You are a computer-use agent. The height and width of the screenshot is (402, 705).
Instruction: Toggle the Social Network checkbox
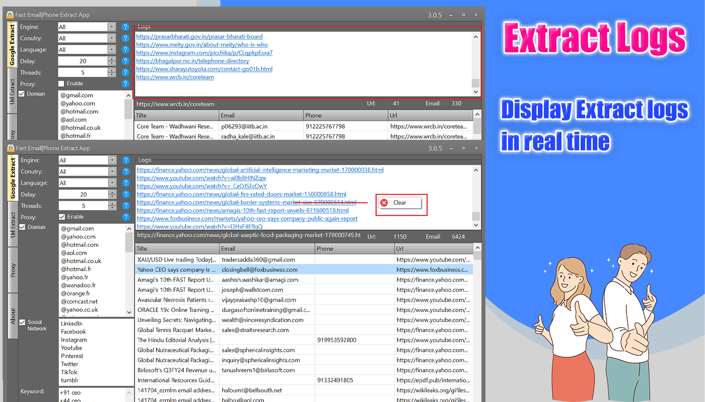coord(21,322)
